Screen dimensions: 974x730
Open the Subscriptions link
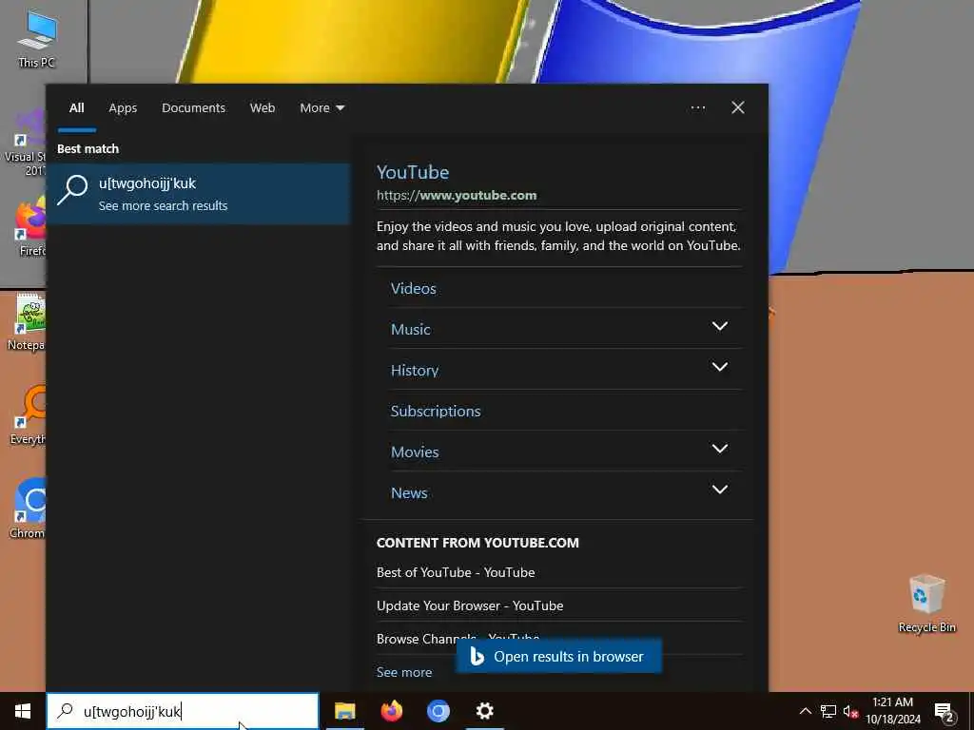(x=436, y=411)
